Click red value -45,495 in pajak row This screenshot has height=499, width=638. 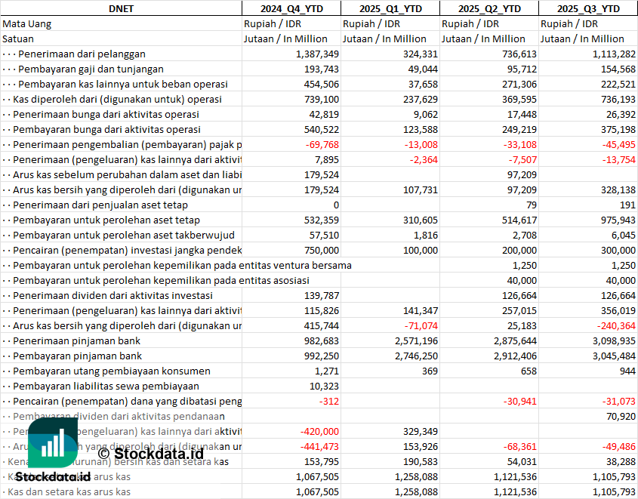pyautogui.click(x=619, y=144)
